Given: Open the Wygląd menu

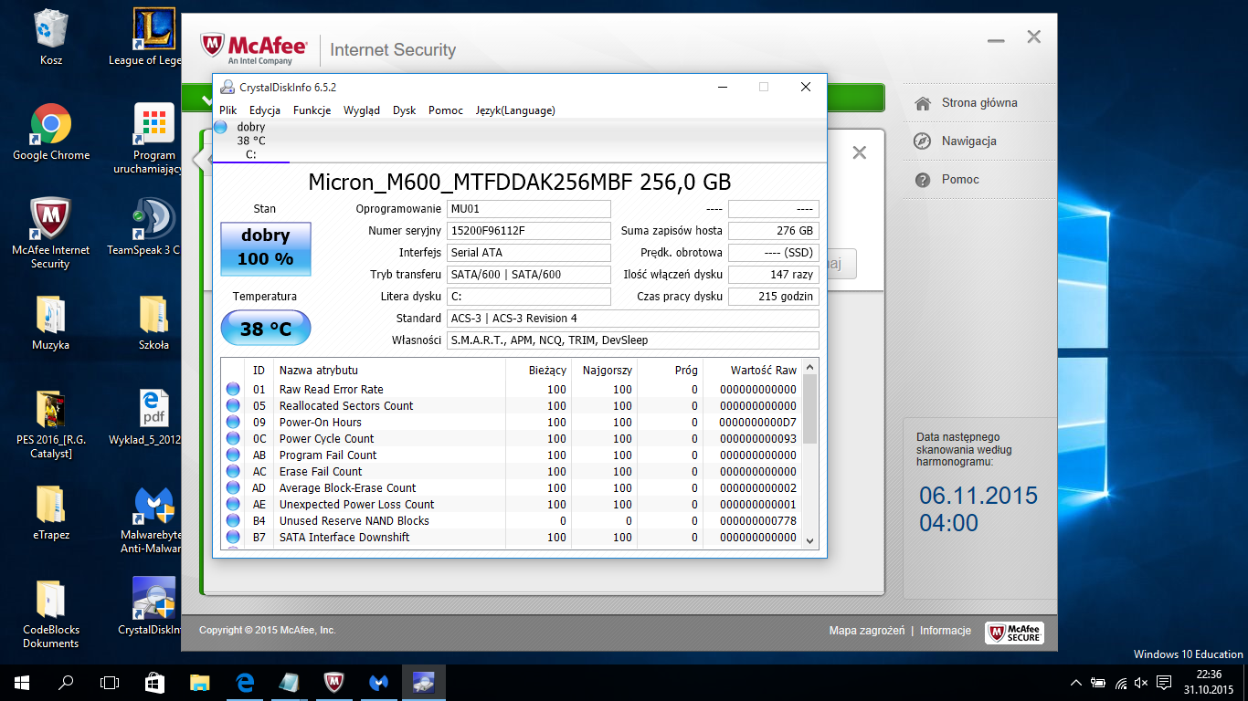Looking at the screenshot, I should click(x=362, y=110).
